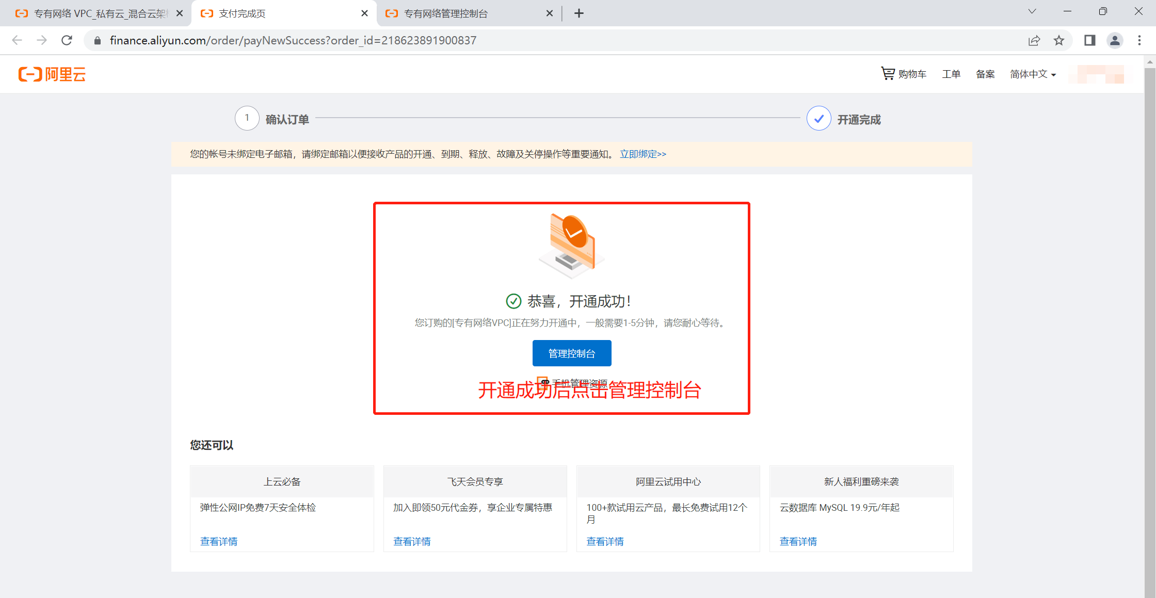
Task: Expand the 简体中文 language dropdown
Action: coord(1033,74)
